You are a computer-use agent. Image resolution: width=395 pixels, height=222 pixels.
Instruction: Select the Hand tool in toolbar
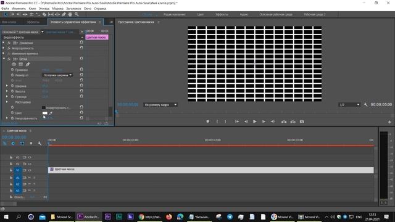pyautogui.click(x=70, y=15)
